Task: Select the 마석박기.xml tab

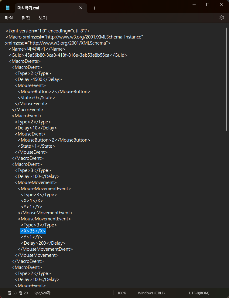Action: point(51,8)
